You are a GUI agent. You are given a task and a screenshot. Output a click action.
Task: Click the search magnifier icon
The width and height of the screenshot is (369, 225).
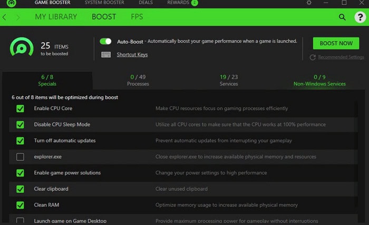point(342,17)
